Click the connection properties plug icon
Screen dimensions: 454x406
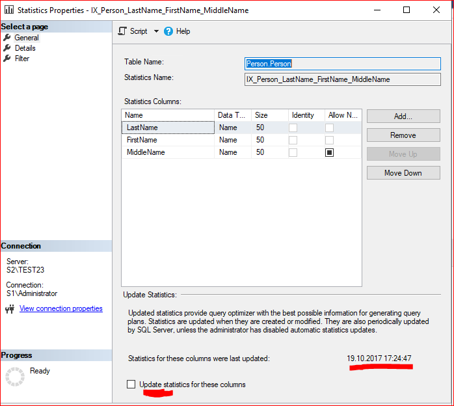pos(10,309)
